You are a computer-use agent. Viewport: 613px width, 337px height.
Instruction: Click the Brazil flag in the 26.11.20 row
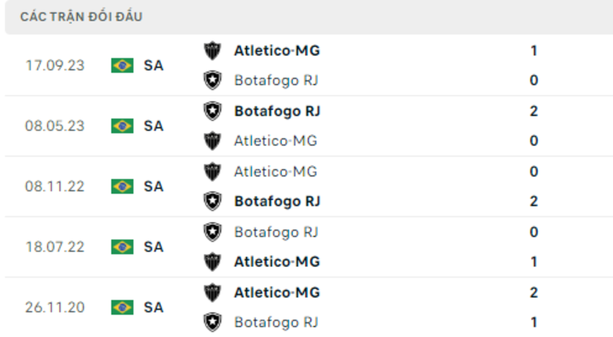123,307
